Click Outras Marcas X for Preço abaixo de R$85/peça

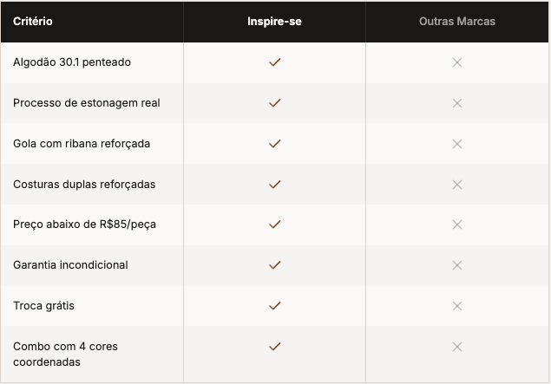[x=457, y=225]
